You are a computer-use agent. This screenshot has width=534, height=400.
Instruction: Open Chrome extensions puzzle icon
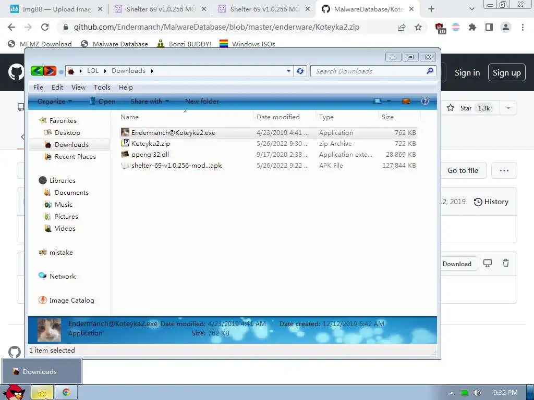click(x=472, y=27)
